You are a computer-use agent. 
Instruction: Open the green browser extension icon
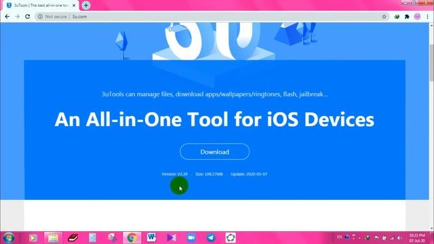397,16
